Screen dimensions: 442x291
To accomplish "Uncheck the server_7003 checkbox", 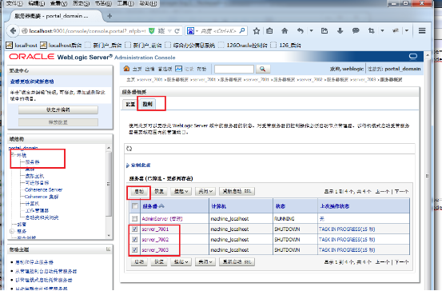I will coord(135,250).
